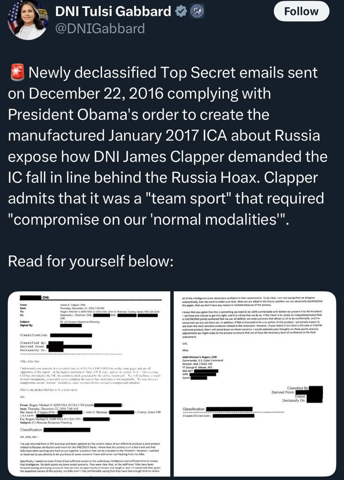
Task: Click the 'manufactured January 2017 ICA' line
Action: (164, 136)
